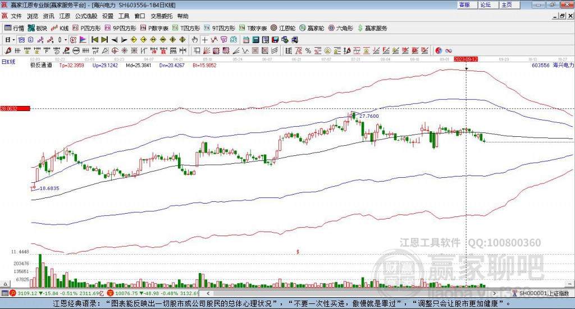This screenshot has width=575, height=309.
Task: Open the 板块 sectors view
Action: pos(38,28)
